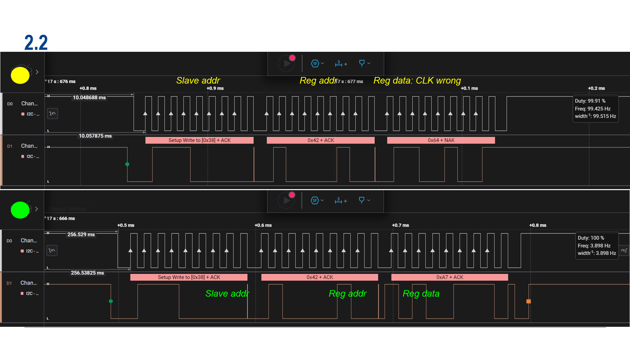630x354 pixels.
Task: Click the yellow device circle icon
Action: 20,75
